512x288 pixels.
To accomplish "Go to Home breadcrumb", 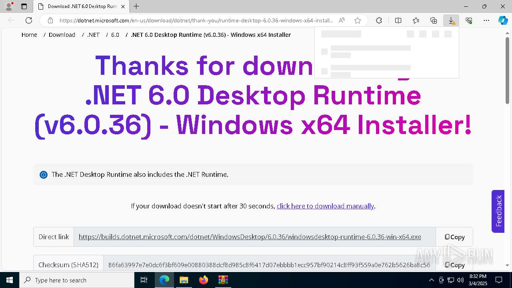I will click(29, 35).
